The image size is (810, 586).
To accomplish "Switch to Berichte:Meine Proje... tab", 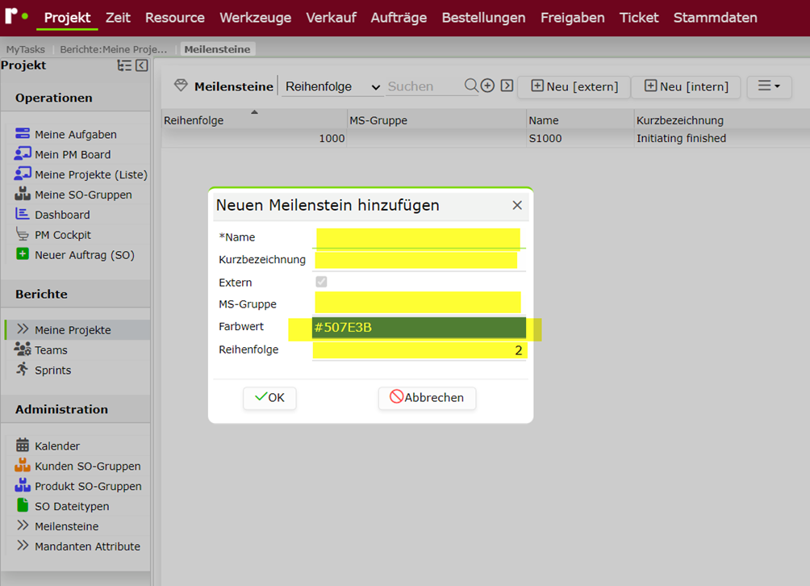I will coord(114,49).
